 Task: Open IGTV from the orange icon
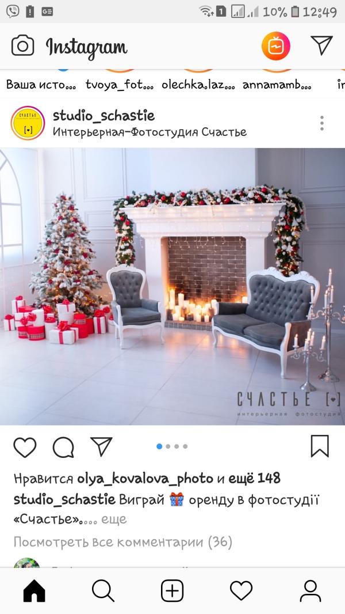276,46
